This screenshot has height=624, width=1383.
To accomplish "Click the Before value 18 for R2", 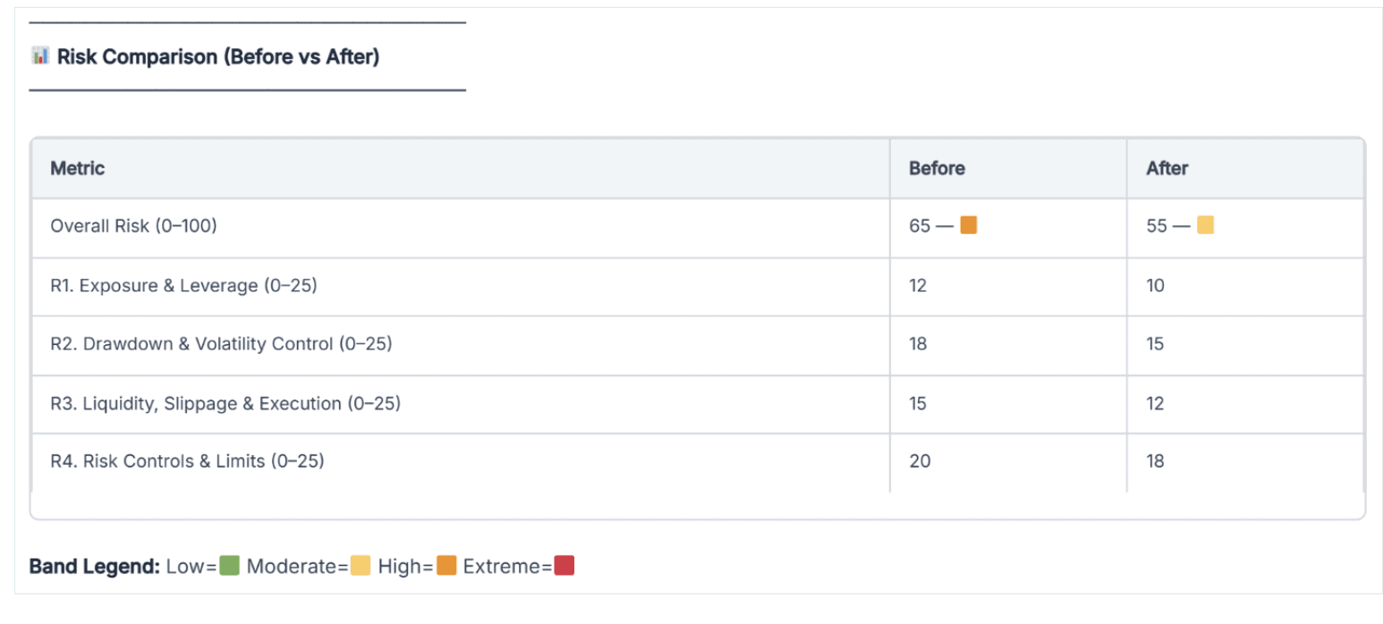I will (918, 344).
